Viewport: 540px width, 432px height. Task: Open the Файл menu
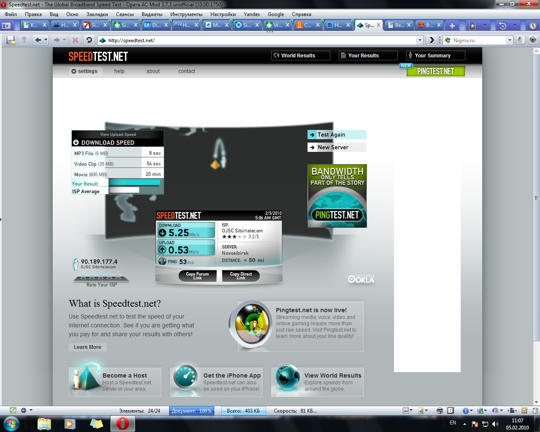click(11, 14)
